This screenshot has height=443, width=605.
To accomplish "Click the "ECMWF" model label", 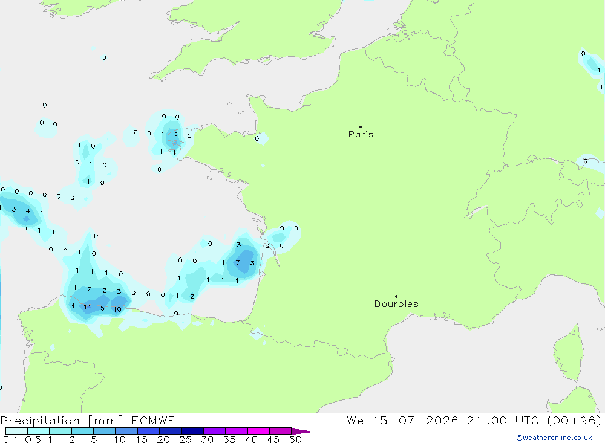I will pyautogui.click(x=153, y=420).
